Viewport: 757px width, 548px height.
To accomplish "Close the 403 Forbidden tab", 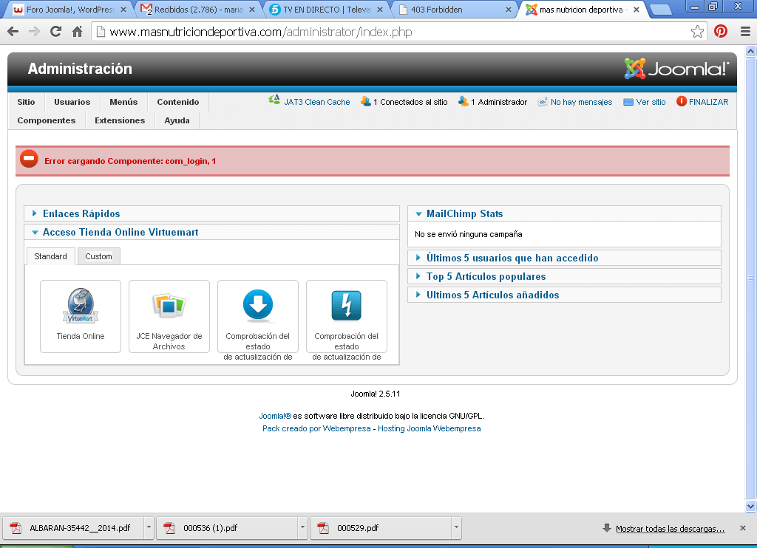I will [509, 10].
